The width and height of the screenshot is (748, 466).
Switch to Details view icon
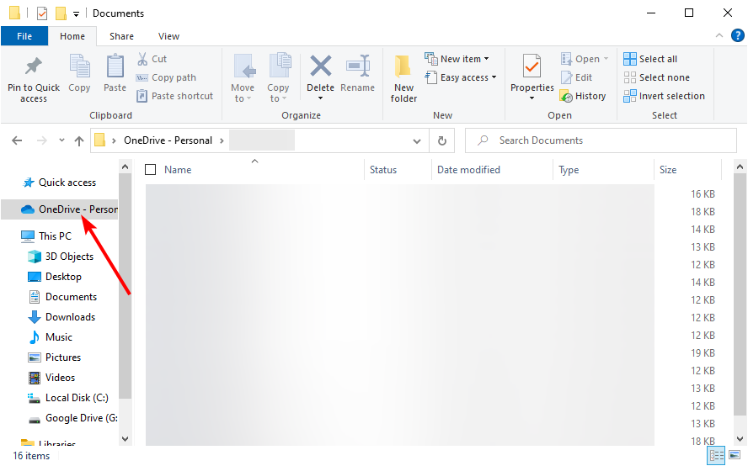pos(716,455)
